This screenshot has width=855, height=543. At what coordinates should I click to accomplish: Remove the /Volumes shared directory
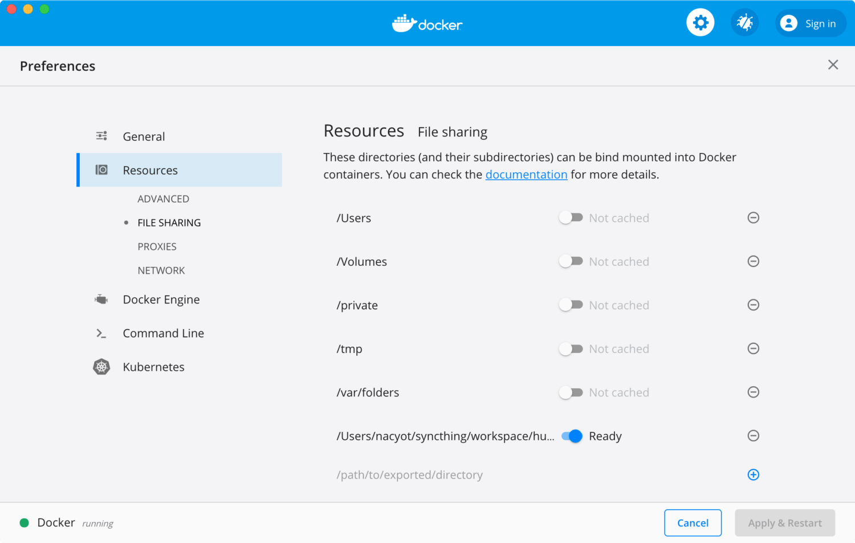pyautogui.click(x=753, y=261)
